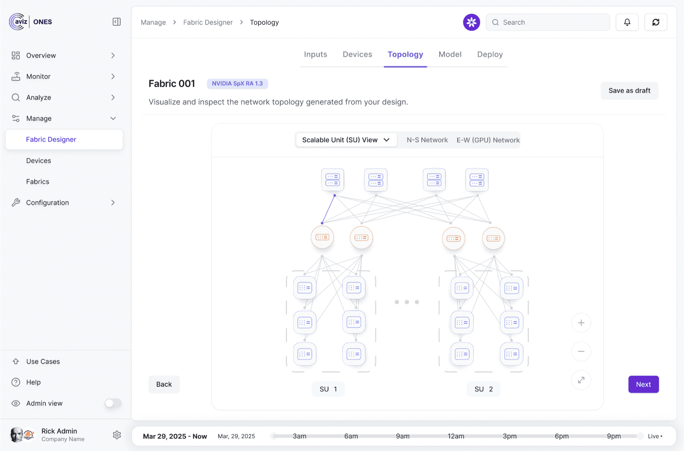The width and height of the screenshot is (684, 451).
Task: Click the Live status indicator
Action: pyautogui.click(x=654, y=436)
